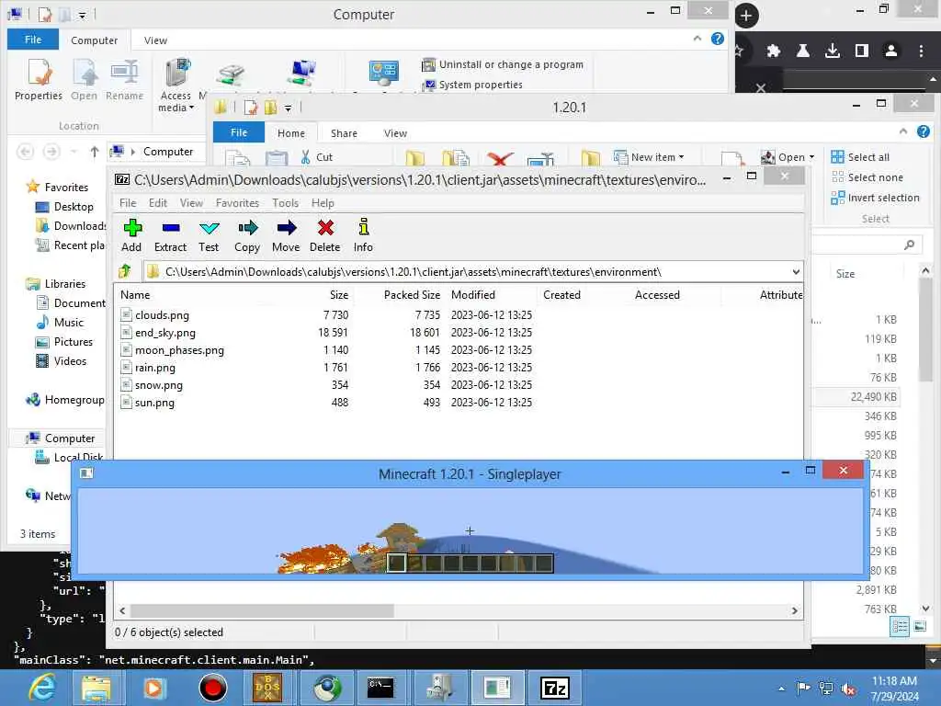
Task: Open Info in 7-Zip toolbar
Action: click(x=363, y=235)
